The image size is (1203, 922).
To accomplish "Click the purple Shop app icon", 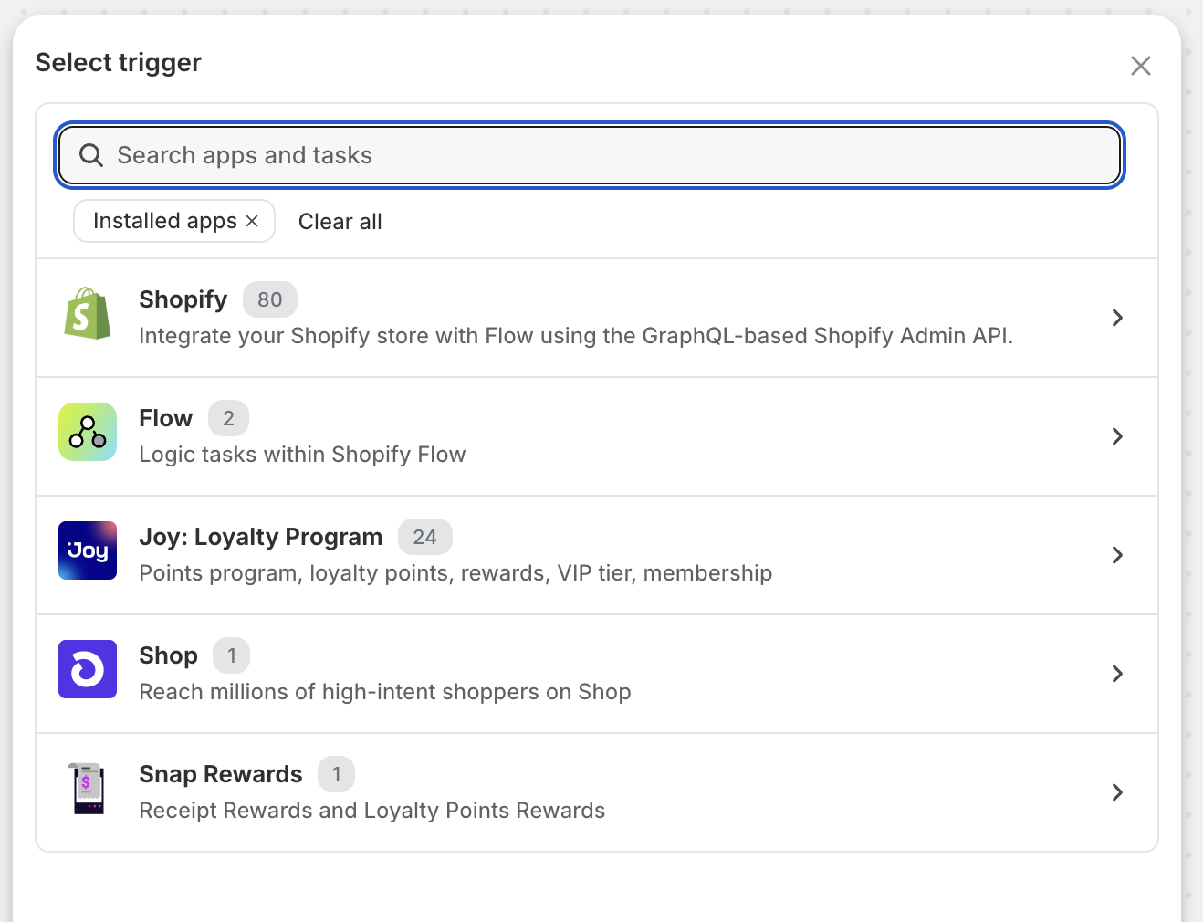I will coord(88,669).
